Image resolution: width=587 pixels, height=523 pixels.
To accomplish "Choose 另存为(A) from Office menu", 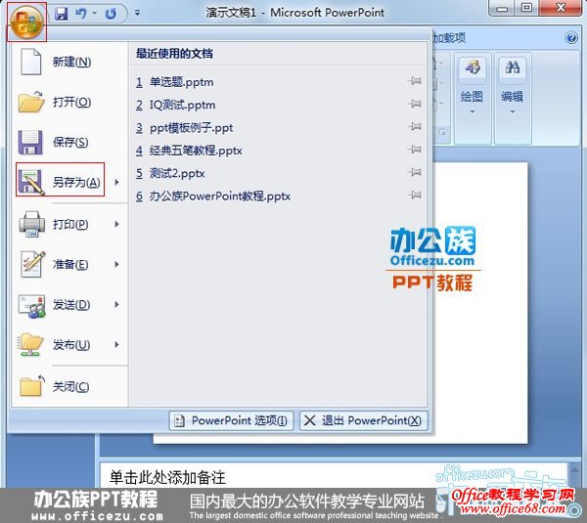I will pos(60,180).
